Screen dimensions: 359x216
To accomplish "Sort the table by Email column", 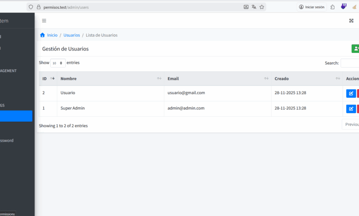I will [217, 79].
